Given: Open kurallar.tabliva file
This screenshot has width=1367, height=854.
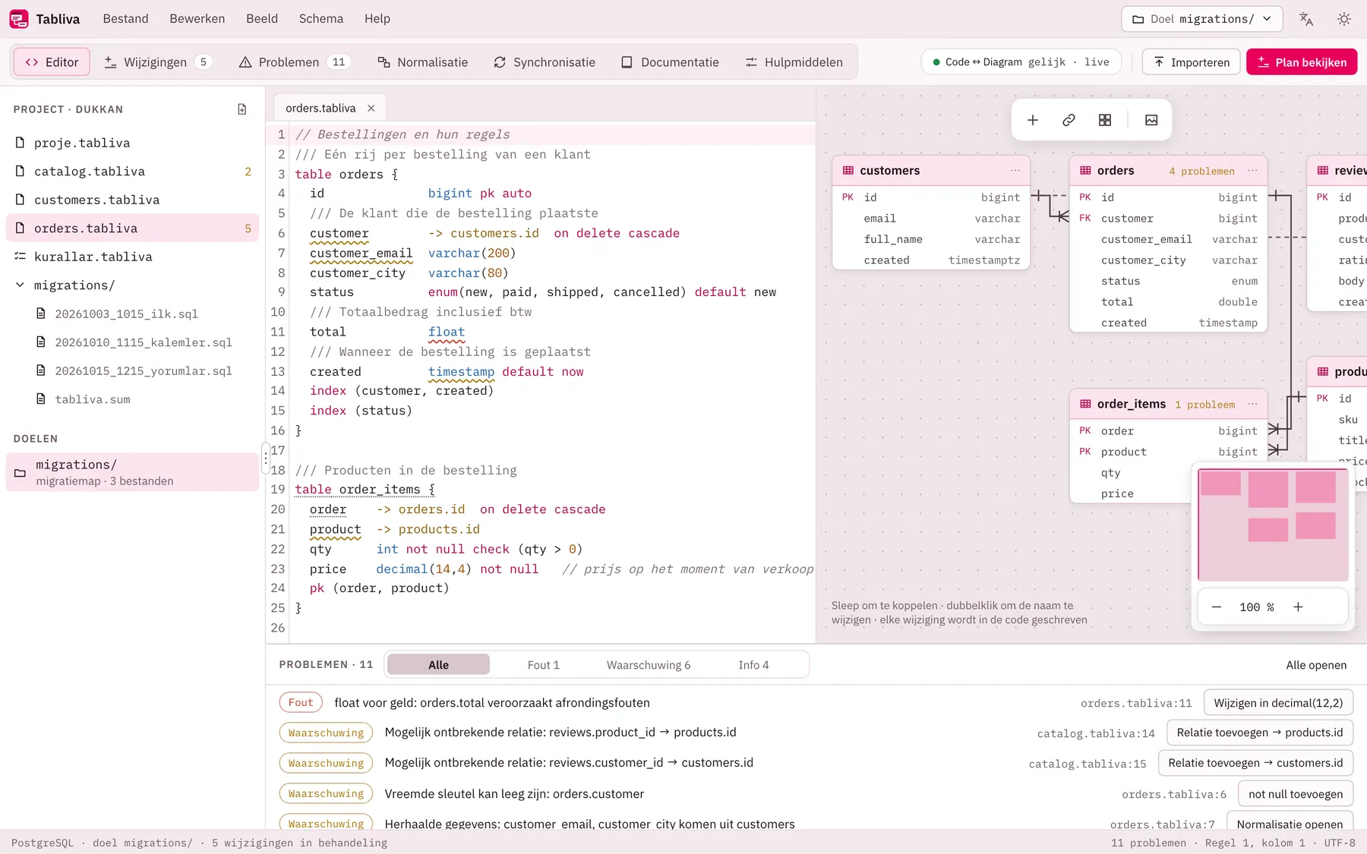Looking at the screenshot, I should coord(133,257).
